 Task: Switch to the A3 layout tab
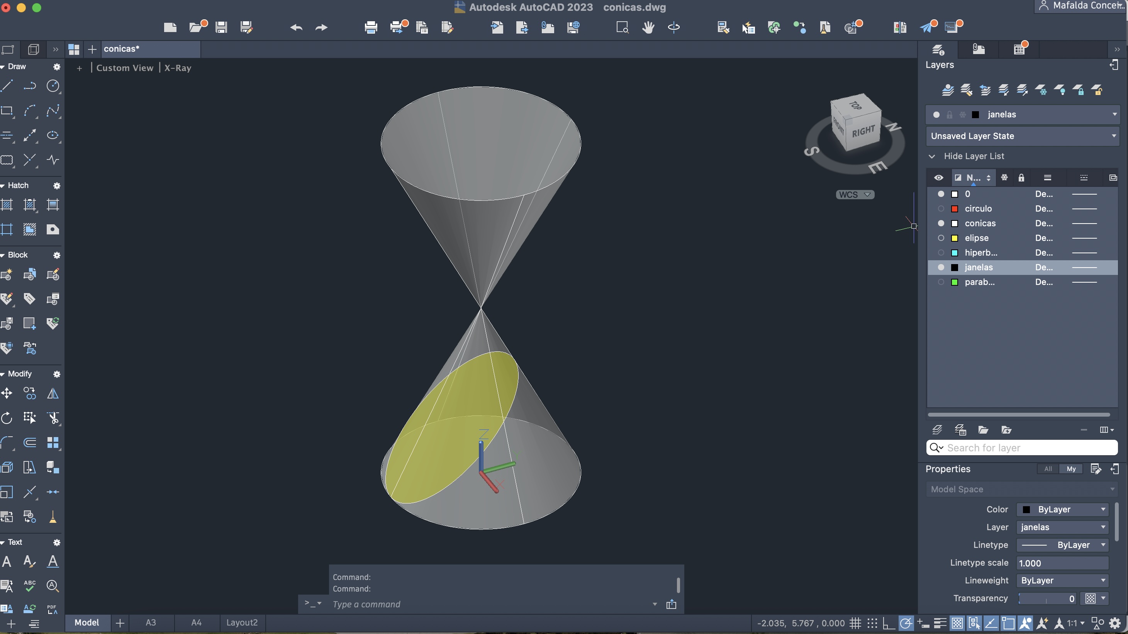pyautogui.click(x=151, y=623)
